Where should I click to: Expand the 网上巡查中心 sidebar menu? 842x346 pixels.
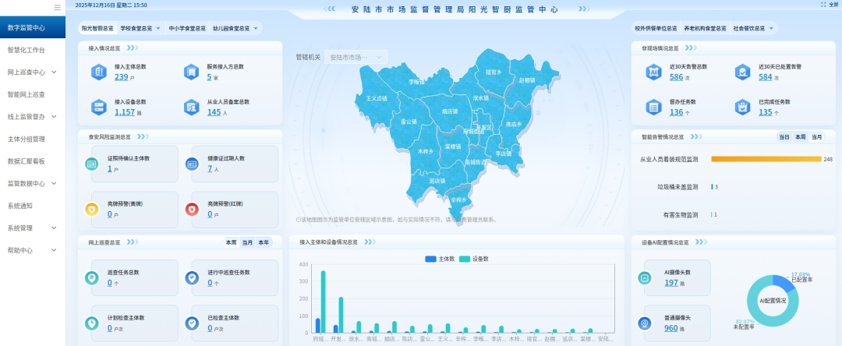[x=33, y=72]
